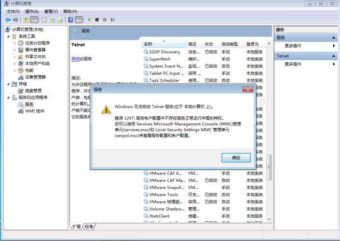This screenshot has height=241, width=340.
Task: Expand the 事件查看器 node arrow
Action: 15,50
